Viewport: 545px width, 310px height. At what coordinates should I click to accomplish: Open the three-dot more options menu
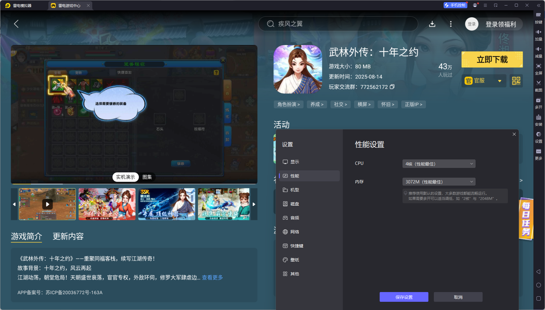coord(451,24)
